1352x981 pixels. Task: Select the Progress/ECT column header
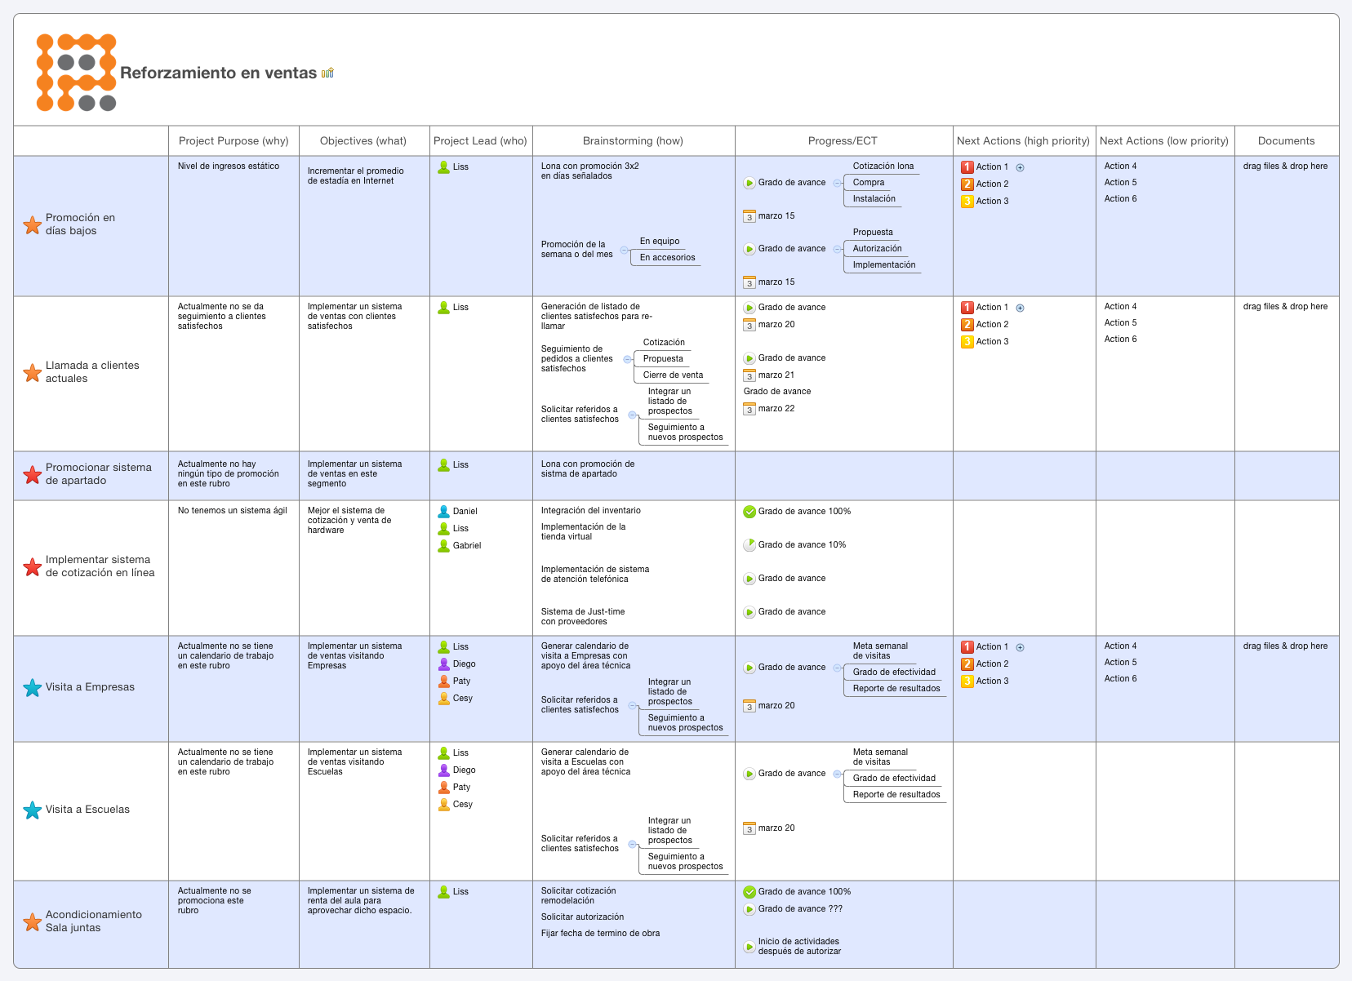[x=843, y=141]
